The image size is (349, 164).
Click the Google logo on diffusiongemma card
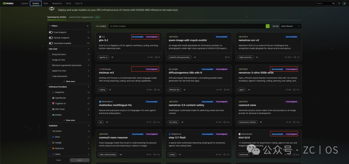pos(170,69)
